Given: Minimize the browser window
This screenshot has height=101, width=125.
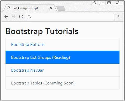Looking at the screenshot, I should click(102, 3).
